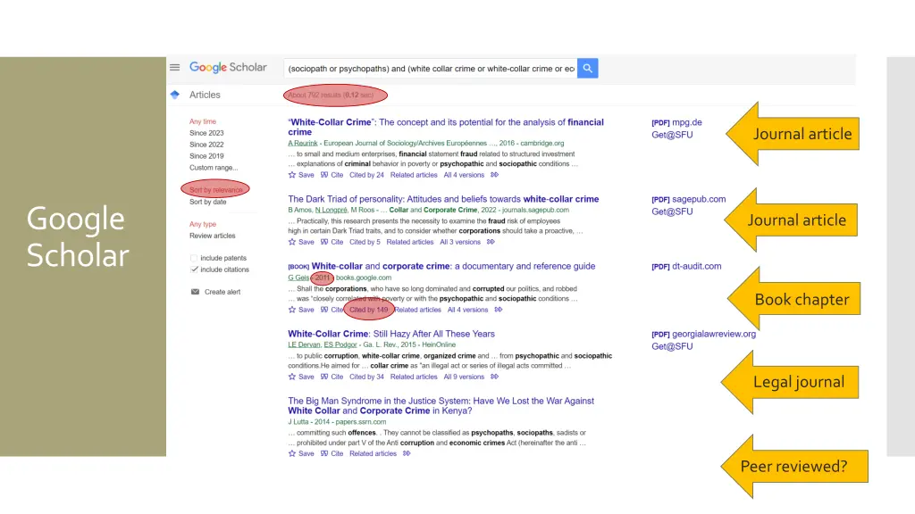This screenshot has width=915, height=514.
Task: Click the Google Scholar logo
Action: click(x=228, y=68)
